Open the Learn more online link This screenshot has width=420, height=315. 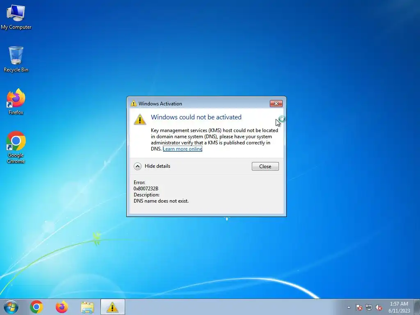(x=183, y=149)
